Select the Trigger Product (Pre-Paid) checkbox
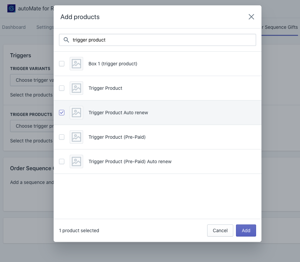Screen dimensions: 300x262 tap(62, 137)
